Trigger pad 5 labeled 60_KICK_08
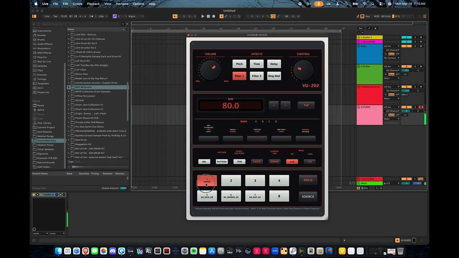Image resolution: width=459 pixels, height=258 pixels. pyautogui.click(x=207, y=196)
